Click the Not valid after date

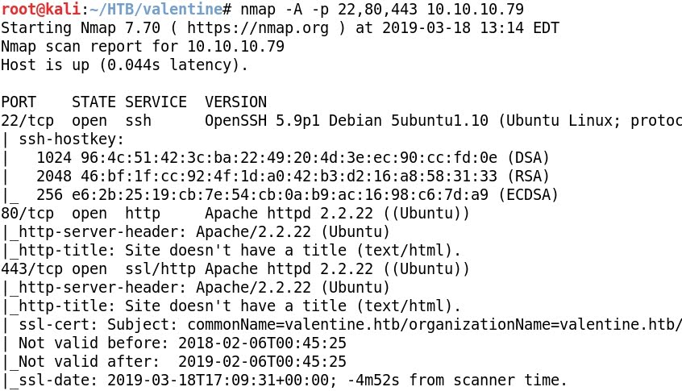tap(262, 362)
